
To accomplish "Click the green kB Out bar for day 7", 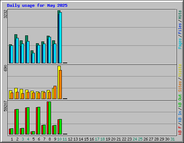I will (44, 129).
